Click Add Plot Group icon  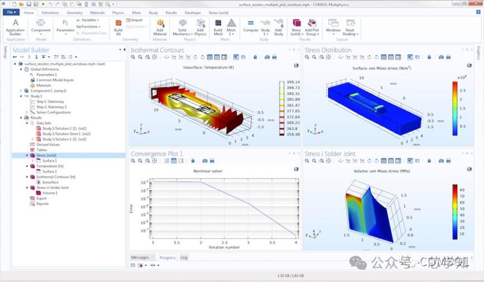tap(312, 27)
